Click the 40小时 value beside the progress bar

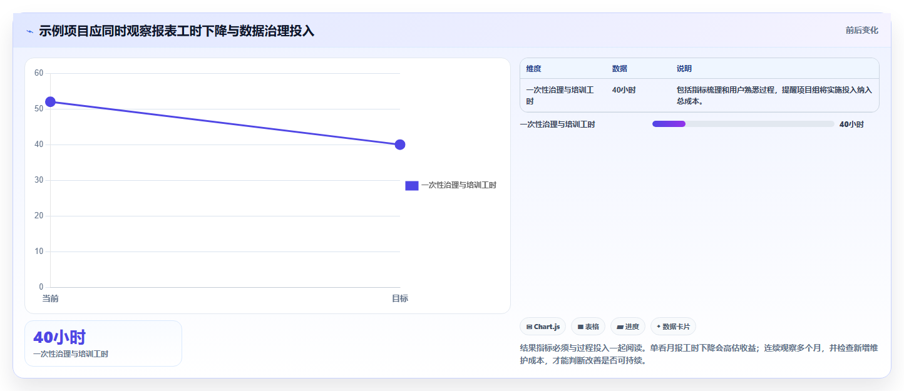point(851,124)
